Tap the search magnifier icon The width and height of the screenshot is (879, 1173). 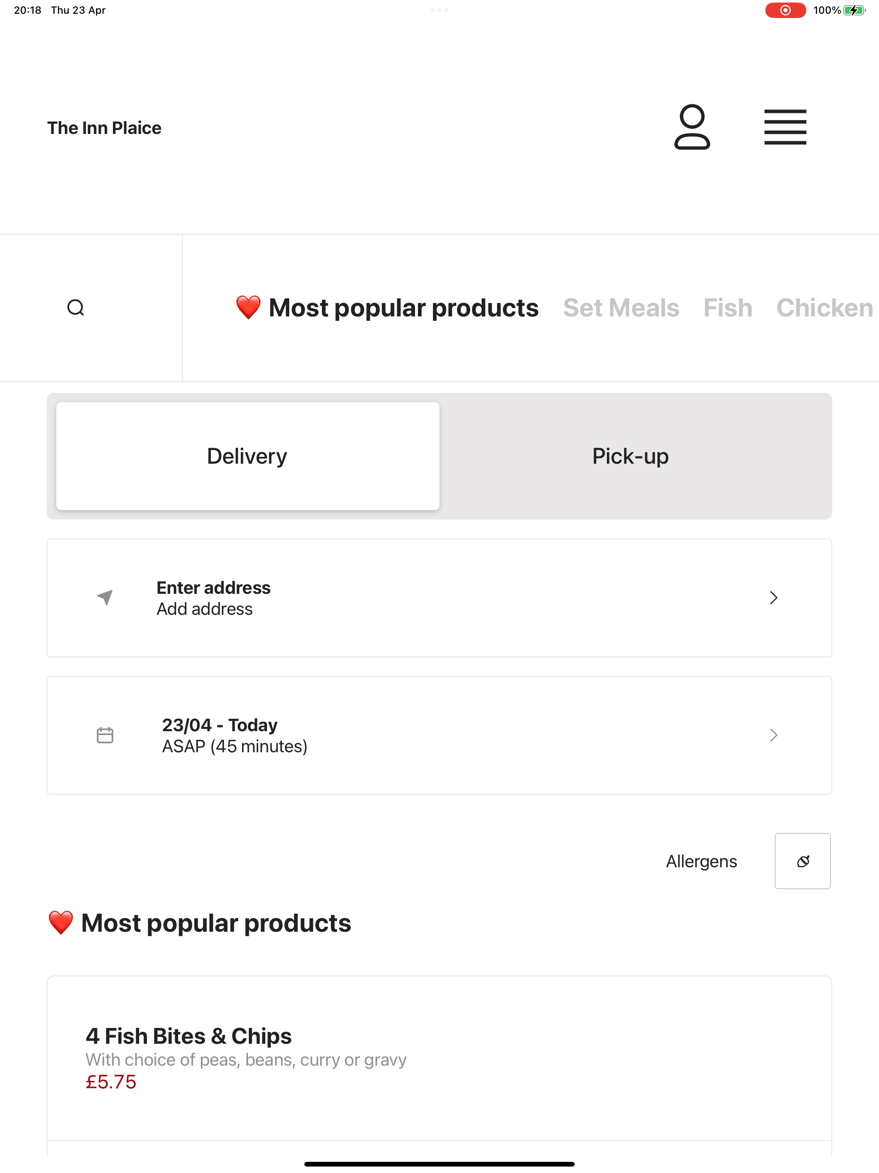click(76, 307)
